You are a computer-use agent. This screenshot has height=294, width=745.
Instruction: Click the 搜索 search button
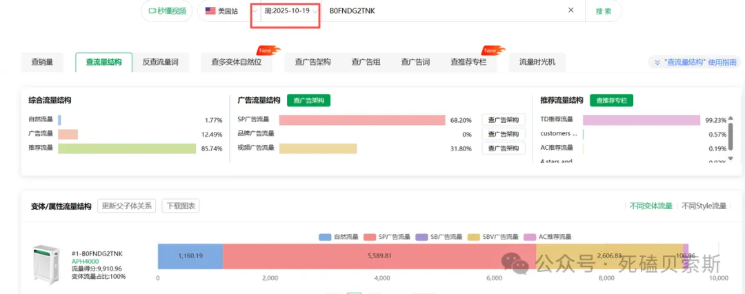(x=603, y=11)
